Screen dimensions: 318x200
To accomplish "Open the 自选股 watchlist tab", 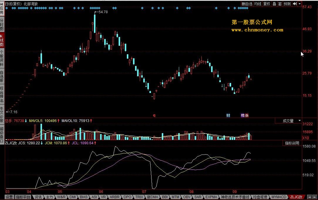I will [x=2, y=77].
